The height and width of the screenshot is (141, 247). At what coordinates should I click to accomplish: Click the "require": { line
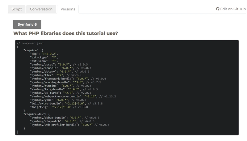pos(33,50)
